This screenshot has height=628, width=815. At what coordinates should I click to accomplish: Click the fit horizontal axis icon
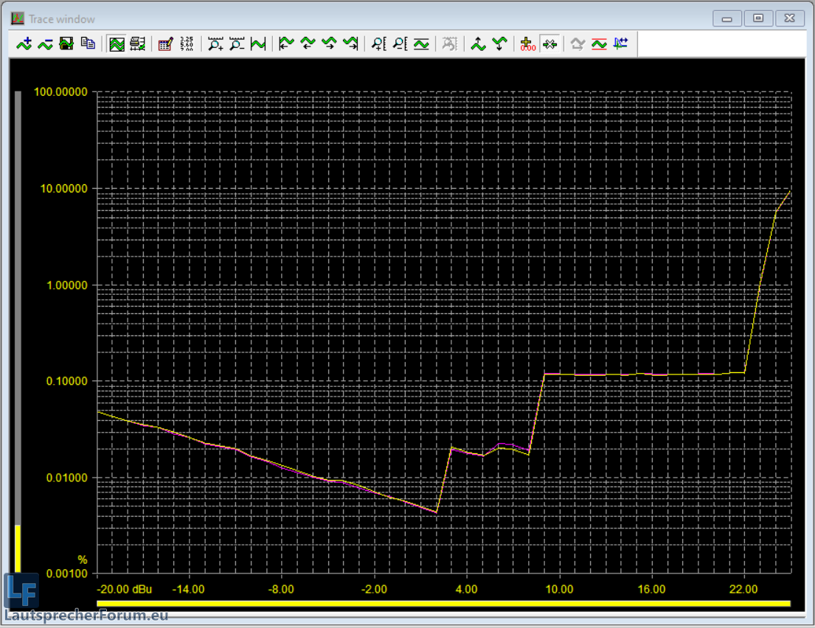click(x=258, y=44)
